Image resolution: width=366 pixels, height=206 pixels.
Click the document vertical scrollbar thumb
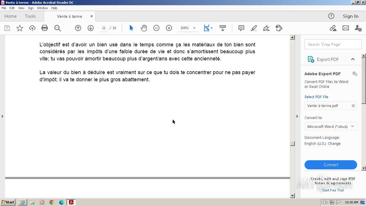(292, 144)
